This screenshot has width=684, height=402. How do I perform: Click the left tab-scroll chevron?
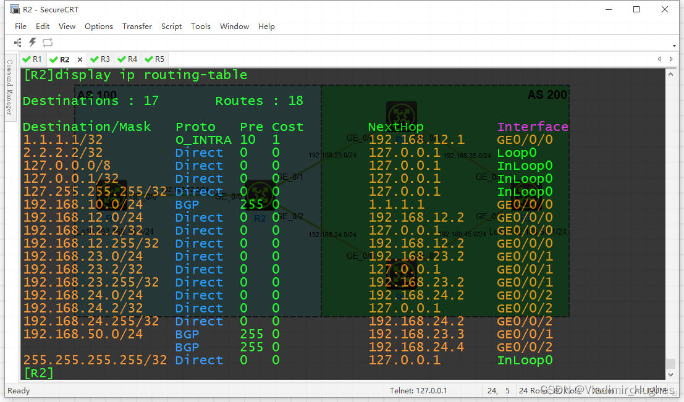[659, 59]
